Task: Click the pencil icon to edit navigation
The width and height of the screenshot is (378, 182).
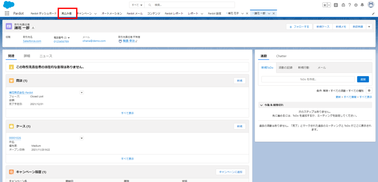Action: (x=373, y=14)
